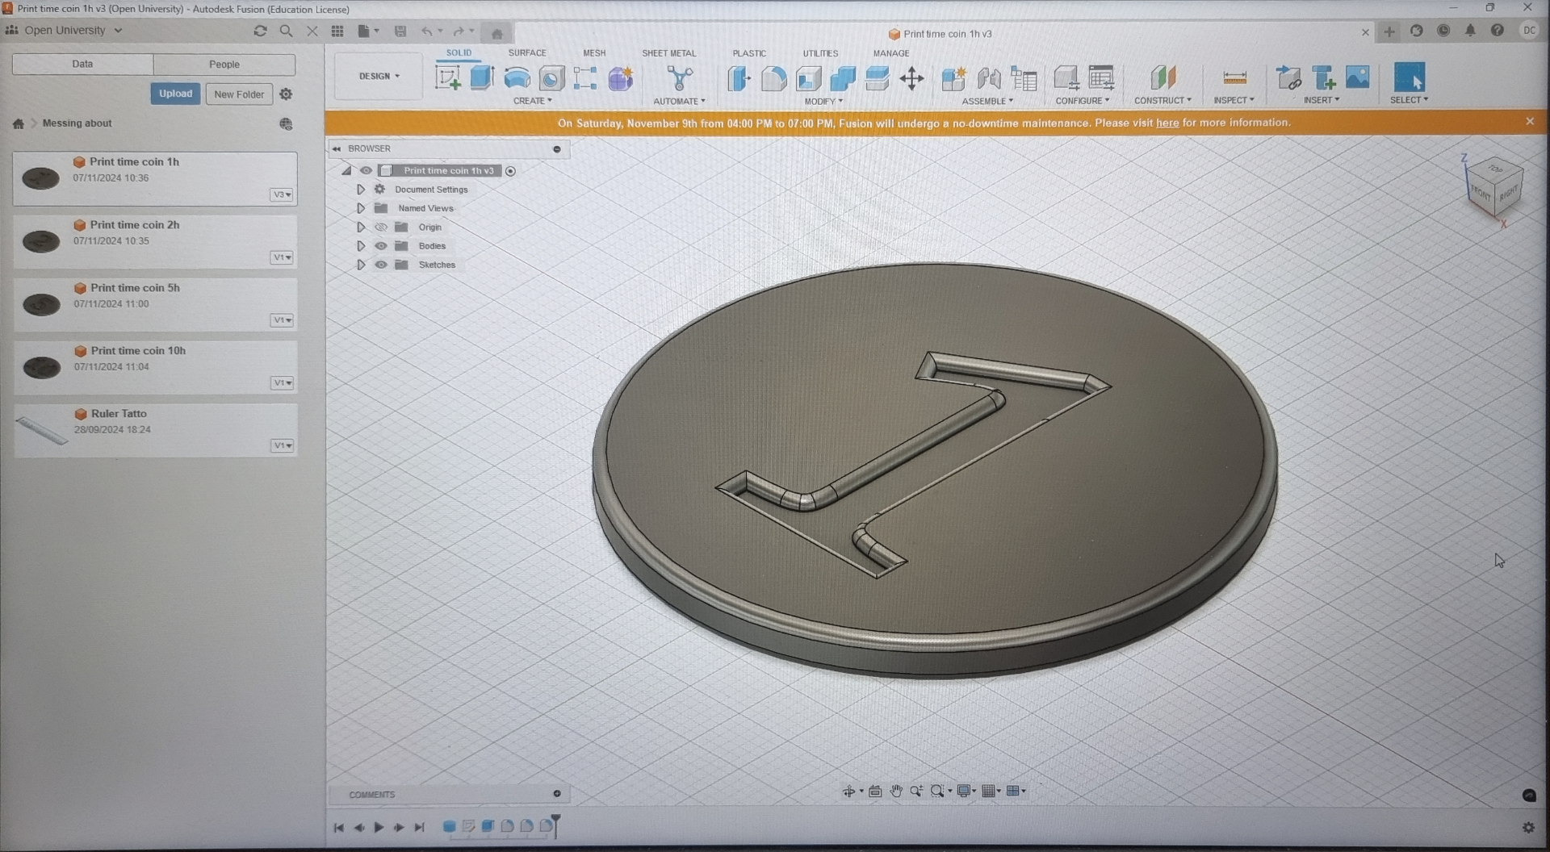Screen dimensions: 1550x852
Task: Open the Change Parameters table icon
Action: (x=1101, y=78)
